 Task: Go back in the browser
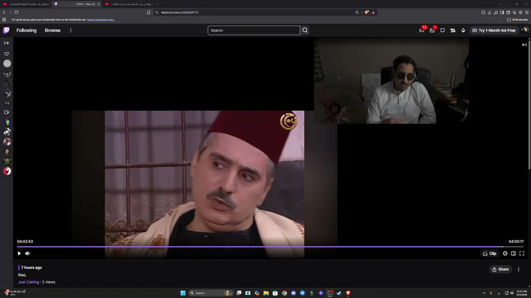(4, 12)
